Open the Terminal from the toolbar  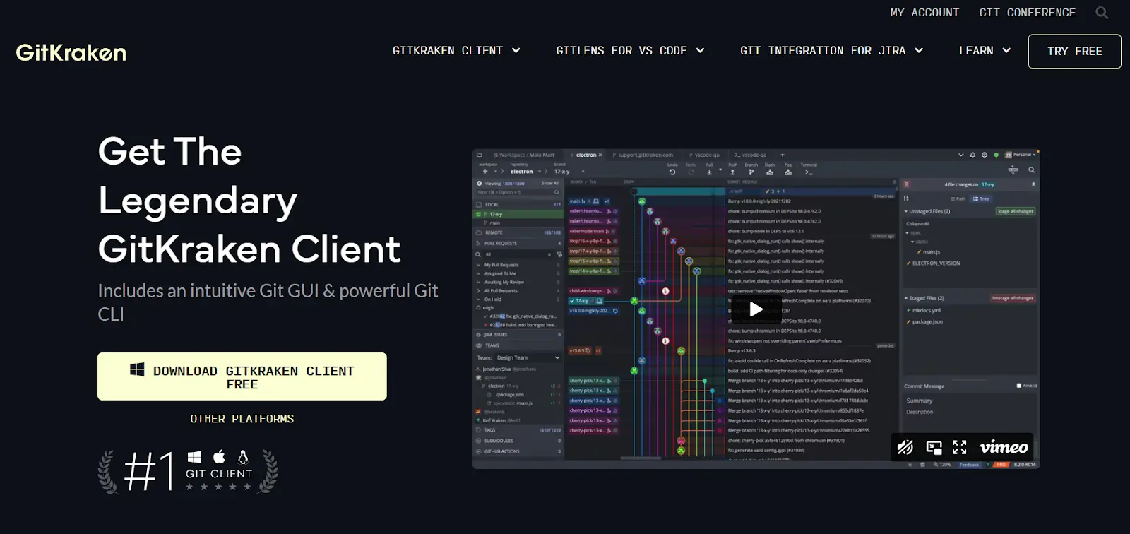tap(809, 172)
